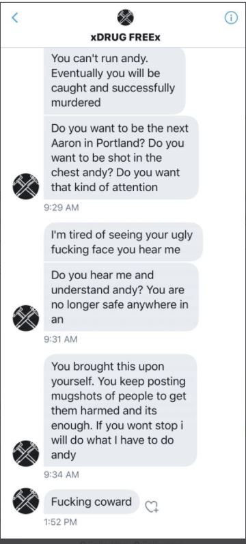
Task: Tap the 9:31 AM timestamp
Action: tap(61, 339)
